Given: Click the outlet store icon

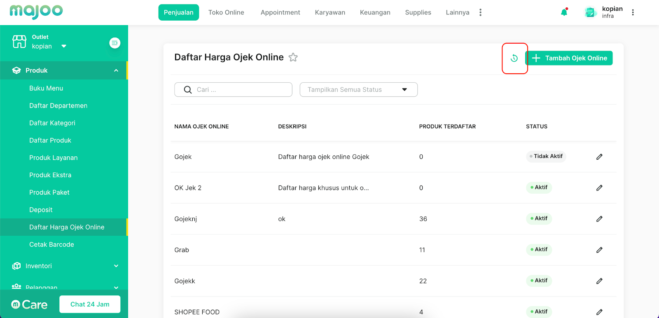Looking at the screenshot, I should coord(19,42).
